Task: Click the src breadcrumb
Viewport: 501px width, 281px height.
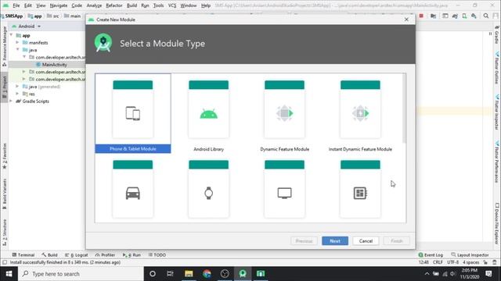Action: click(53, 16)
